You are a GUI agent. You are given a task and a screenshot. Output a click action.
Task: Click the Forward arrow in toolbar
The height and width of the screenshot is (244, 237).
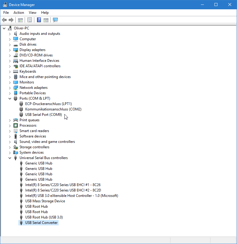click(11, 20)
